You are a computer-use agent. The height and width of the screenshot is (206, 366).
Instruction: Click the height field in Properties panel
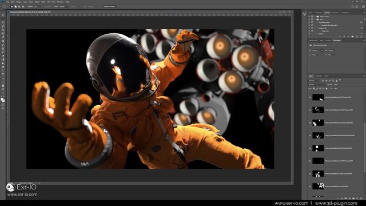click(331, 50)
